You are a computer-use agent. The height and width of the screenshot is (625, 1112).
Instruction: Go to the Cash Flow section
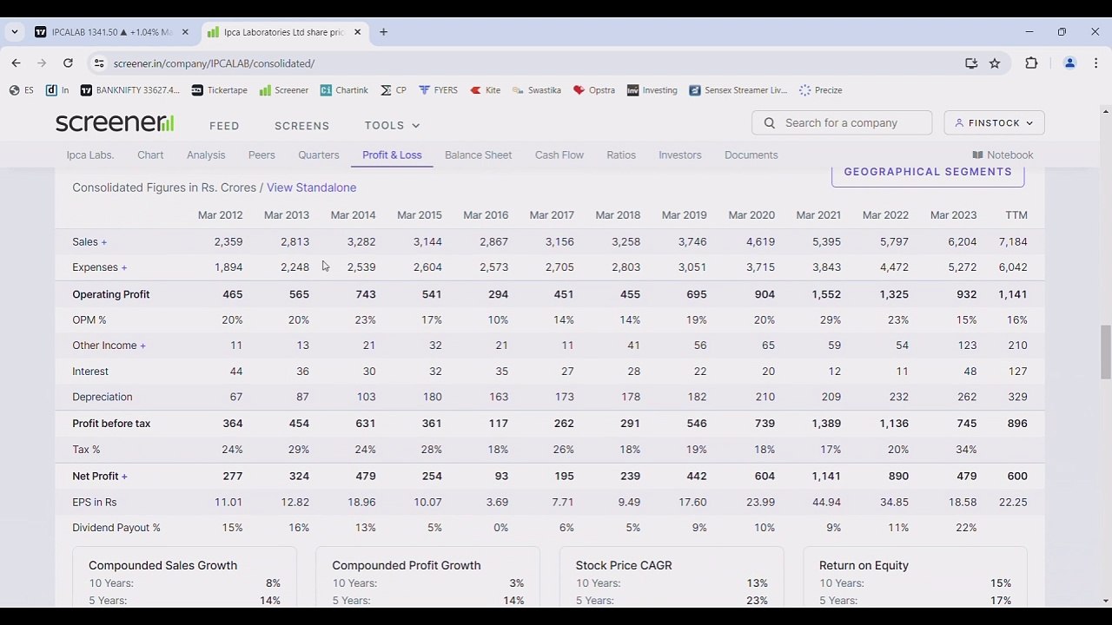coord(559,155)
